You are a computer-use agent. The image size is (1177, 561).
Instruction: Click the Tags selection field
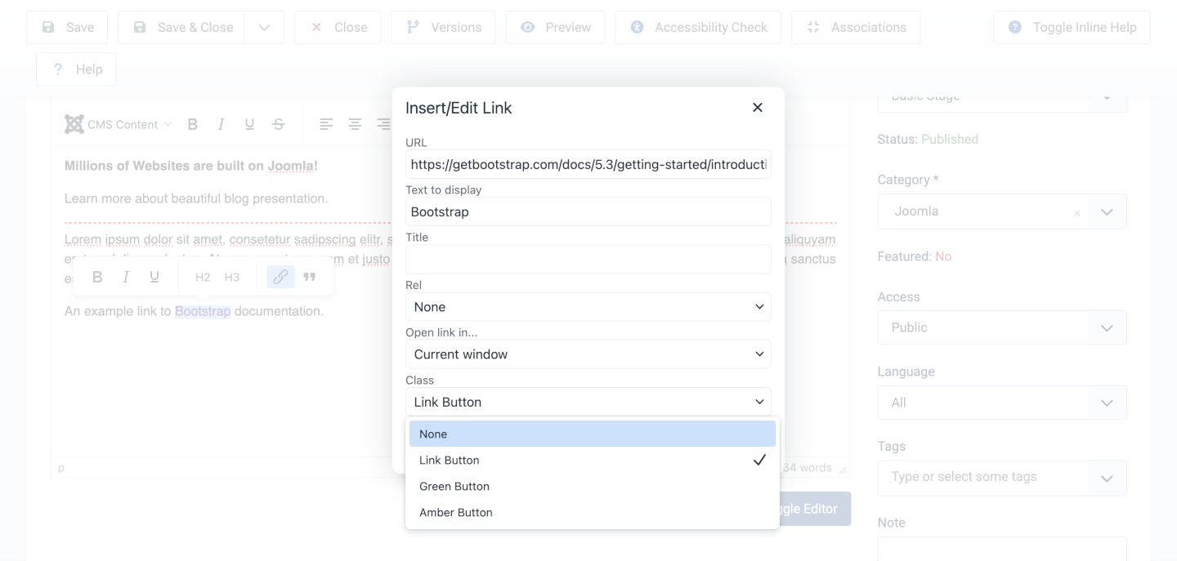point(1002,477)
